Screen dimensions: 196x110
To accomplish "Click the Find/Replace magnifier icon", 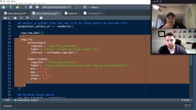I will (28, 18).
